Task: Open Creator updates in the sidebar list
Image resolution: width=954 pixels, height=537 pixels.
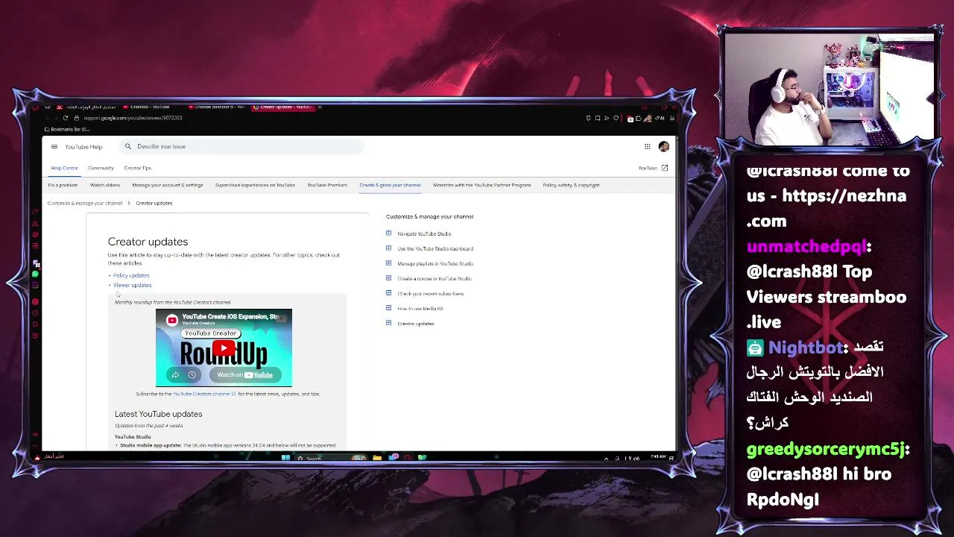Action: pos(416,324)
